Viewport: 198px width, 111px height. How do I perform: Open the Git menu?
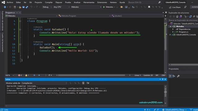pyautogui.click(x=30, y=2)
